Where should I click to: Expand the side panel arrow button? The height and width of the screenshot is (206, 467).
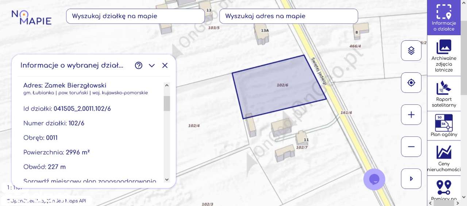pyautogui.click(x=411, y=179)
